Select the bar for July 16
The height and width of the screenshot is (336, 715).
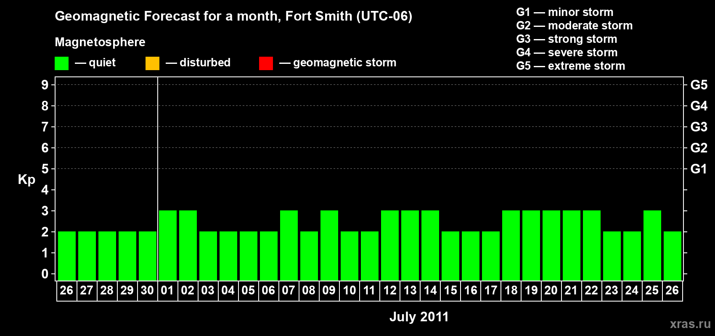471,256
